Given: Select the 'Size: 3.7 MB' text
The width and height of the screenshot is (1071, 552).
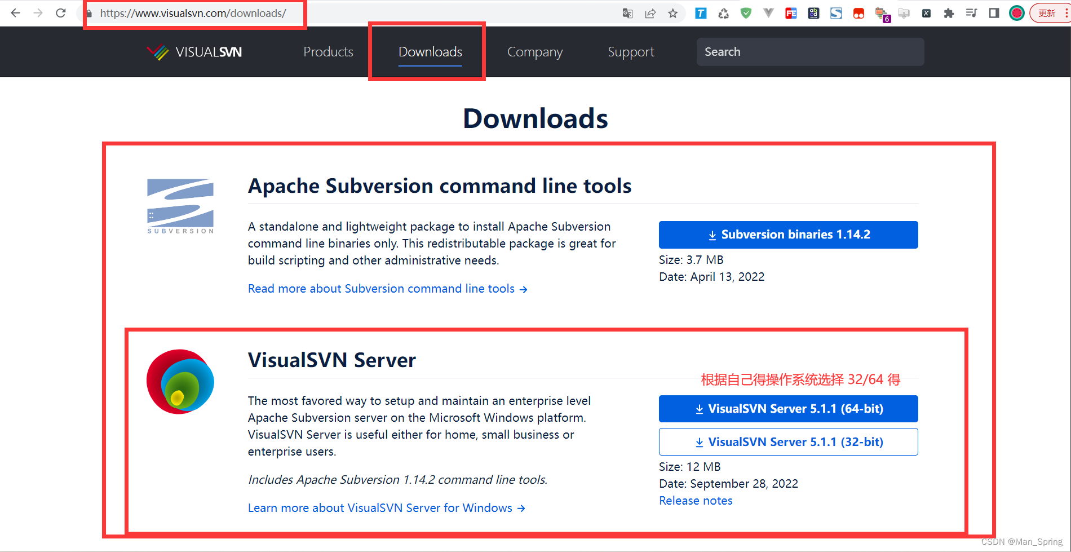Looking at the screenshot, I should (x=691, y=260).
